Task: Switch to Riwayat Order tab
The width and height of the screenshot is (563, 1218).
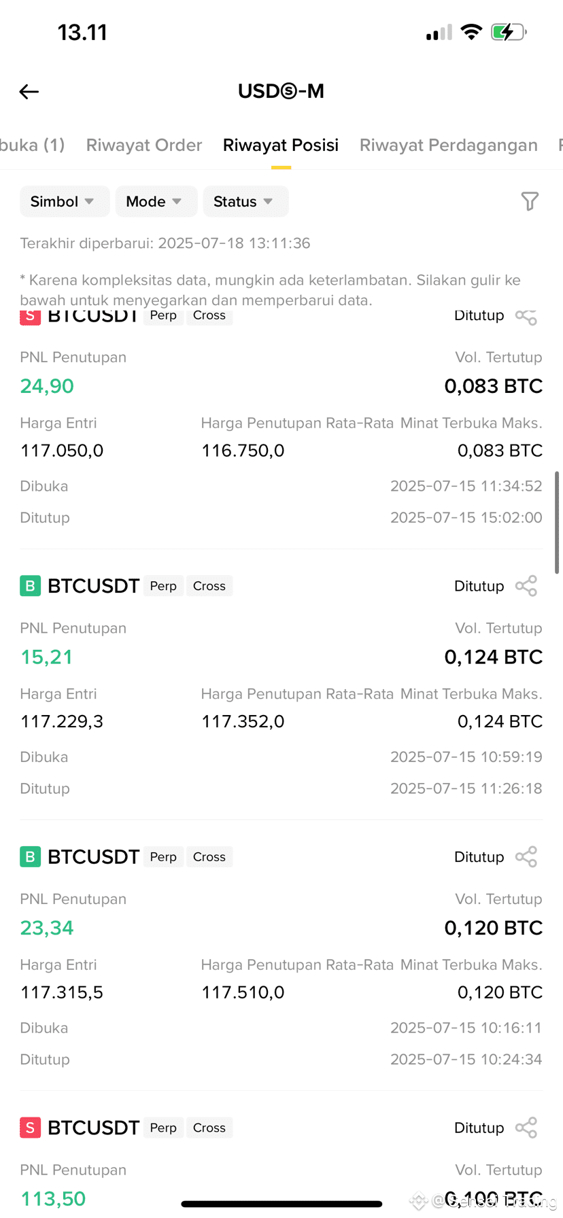Action: click(x=144, y=145)
